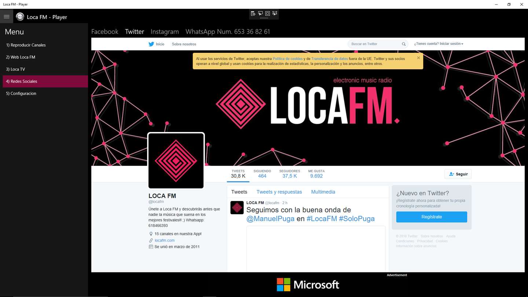Image resolution: width=528 pixels, height=297 pixels.
Task: Click the calendar icon beside the join date
Action: pyautogui.click(x=151, y=247)
